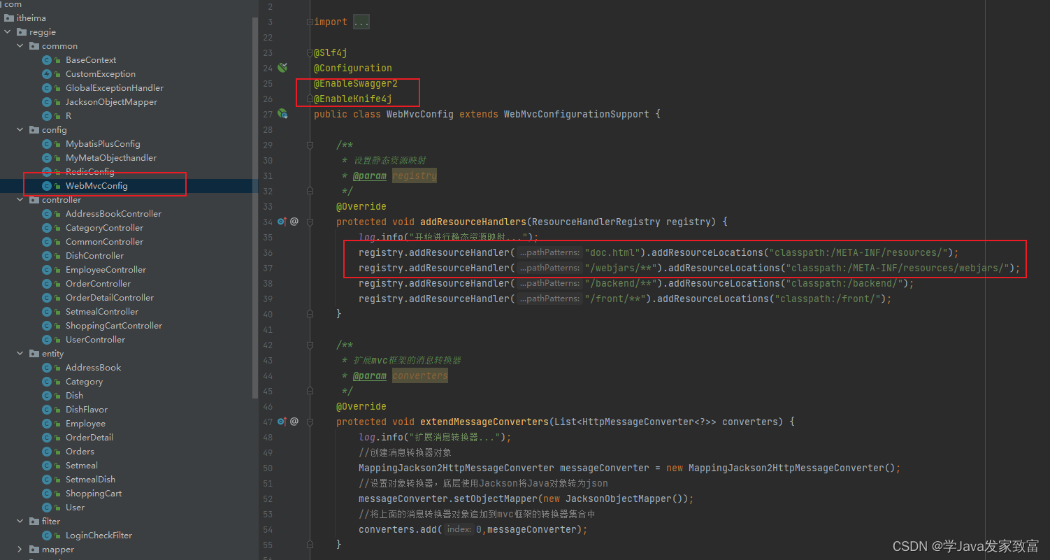
Task: Click the CustomException class icon
Action: pos(47,74)
